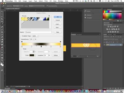Select the Gradient tool
This screenshot has height=93, width=124.
(2, 40)
